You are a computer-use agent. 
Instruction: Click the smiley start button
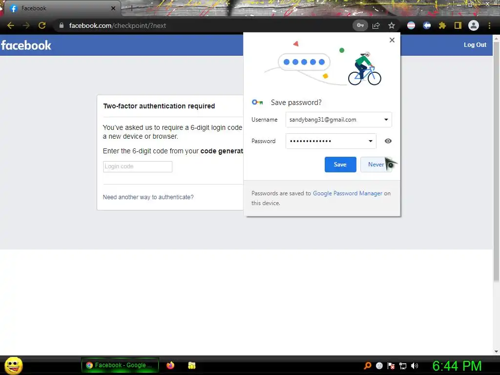(x=13, y=365)
